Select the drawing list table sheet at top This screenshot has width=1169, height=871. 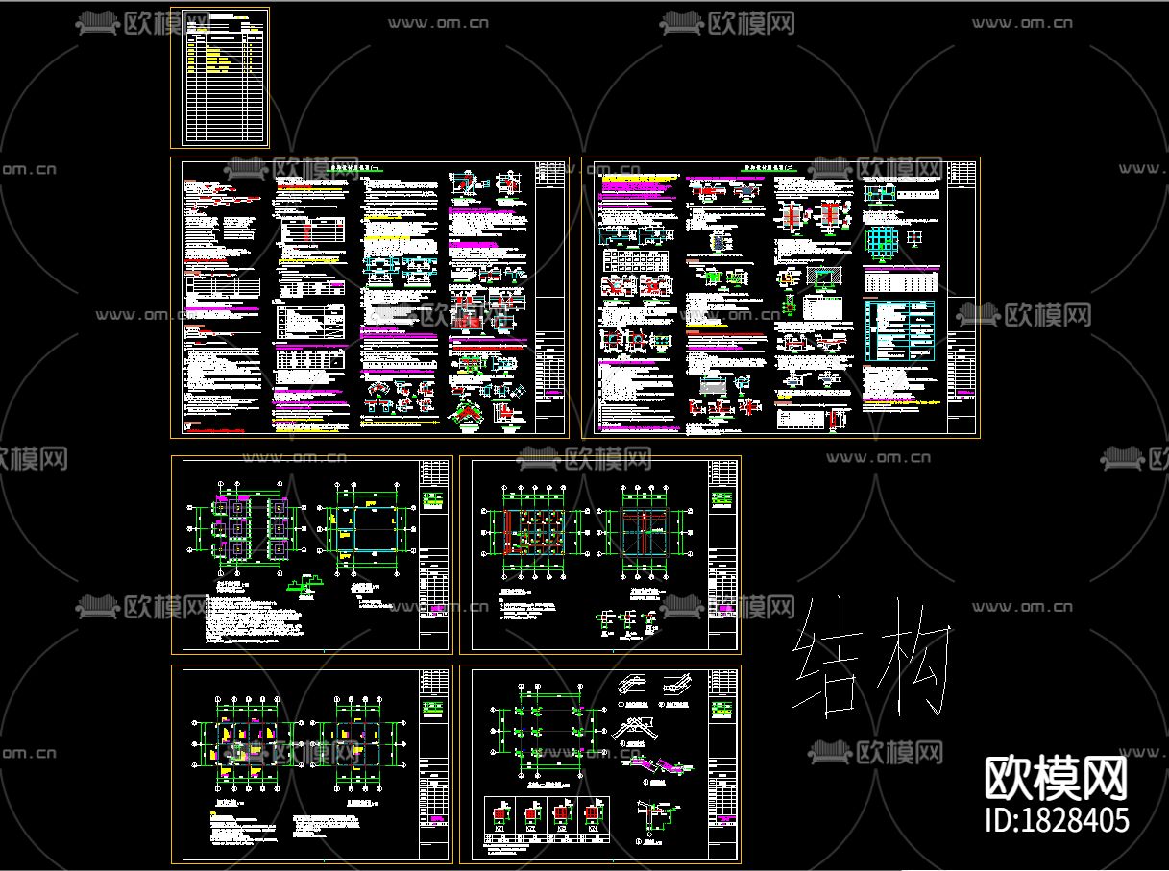pyautogui.click(x=220, y=77)
